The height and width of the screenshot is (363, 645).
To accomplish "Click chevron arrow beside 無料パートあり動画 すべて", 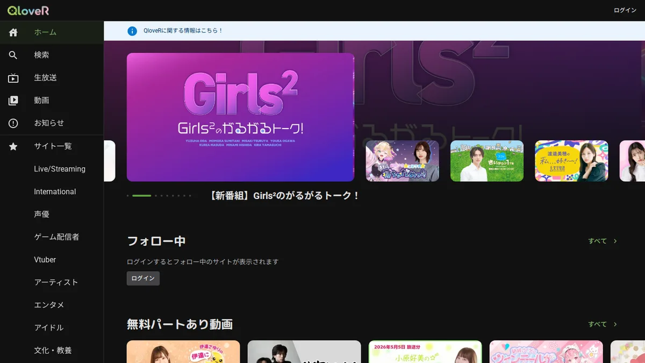I will [615, 324].
